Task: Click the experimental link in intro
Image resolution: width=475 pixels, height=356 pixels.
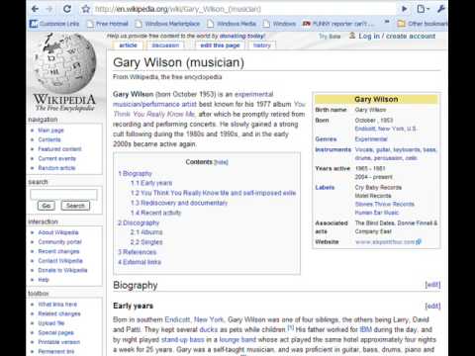Action: click(254, 94)
